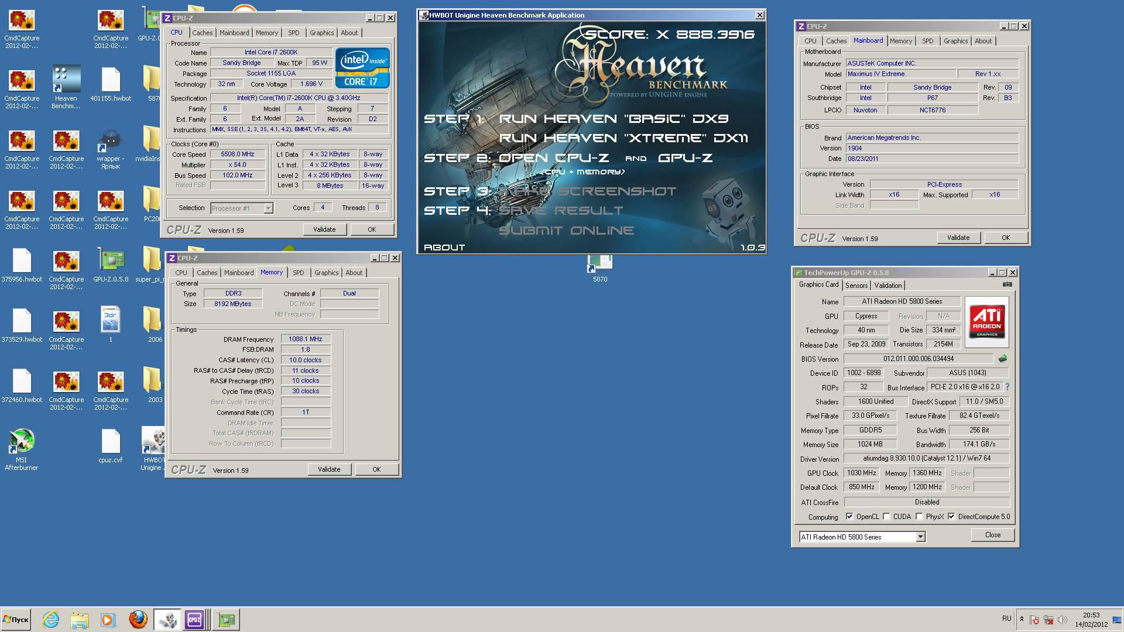1124x632 pixels.
Task: Open the Start (Пуск) menu
Action: pos(16,619)
